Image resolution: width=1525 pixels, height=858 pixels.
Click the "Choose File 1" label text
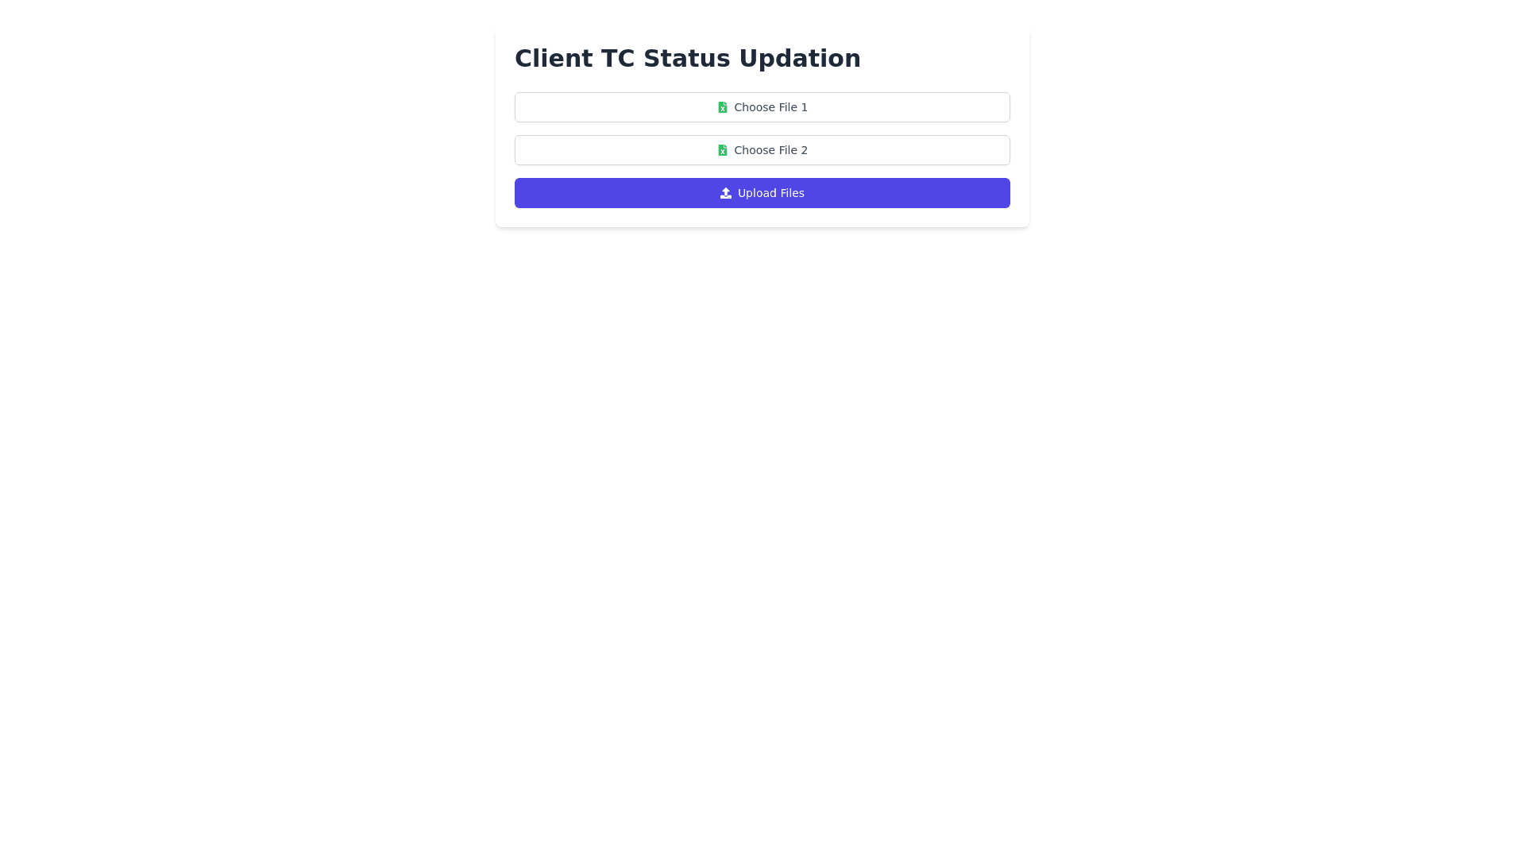[x=770, y=107]
